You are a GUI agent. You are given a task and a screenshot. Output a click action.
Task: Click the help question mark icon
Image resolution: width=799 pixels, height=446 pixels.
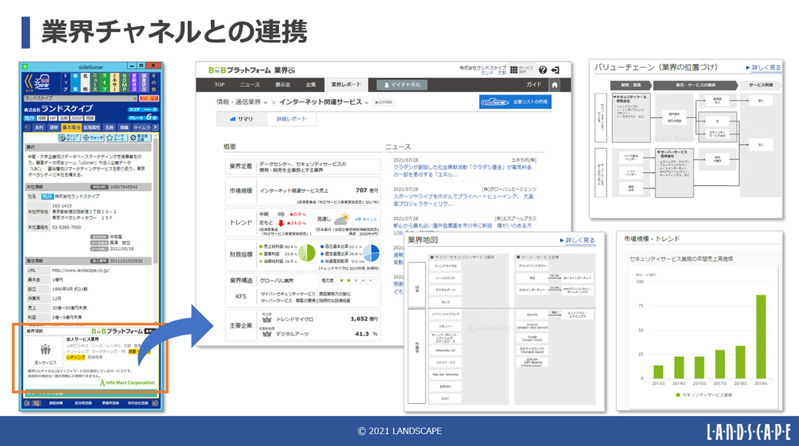click(543, 70)
